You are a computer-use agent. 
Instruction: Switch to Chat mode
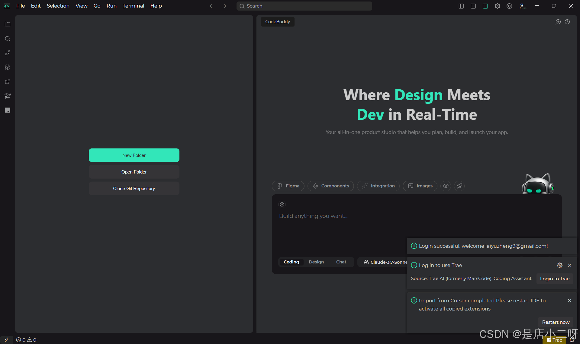[x=341, y=262]
